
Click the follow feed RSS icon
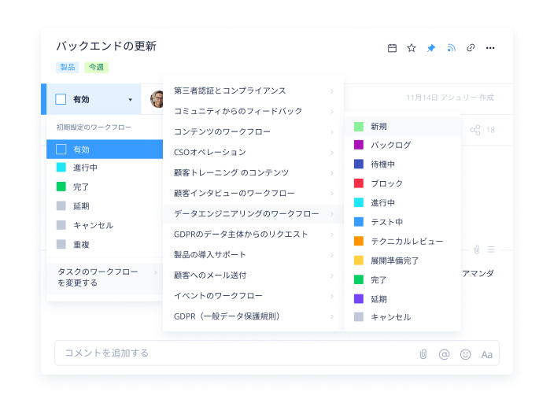point(451,48)
